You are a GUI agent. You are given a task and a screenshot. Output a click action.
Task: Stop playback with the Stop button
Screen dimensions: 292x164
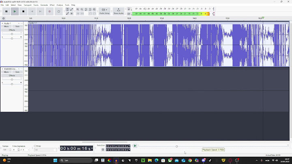click(x=23, y=11)
